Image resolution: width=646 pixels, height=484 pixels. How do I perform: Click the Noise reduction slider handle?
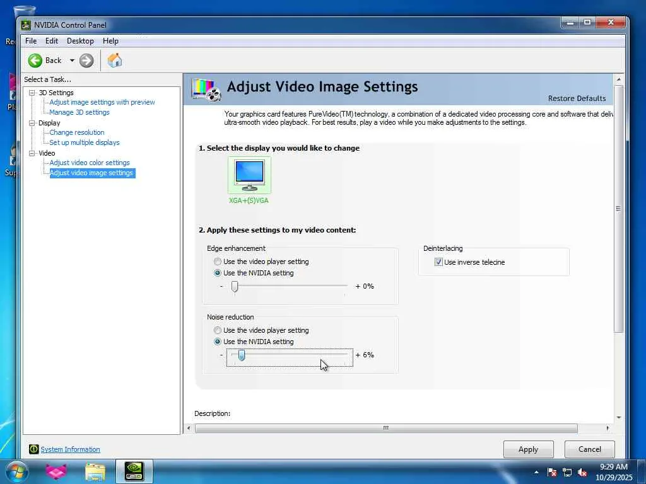point(242,355)
